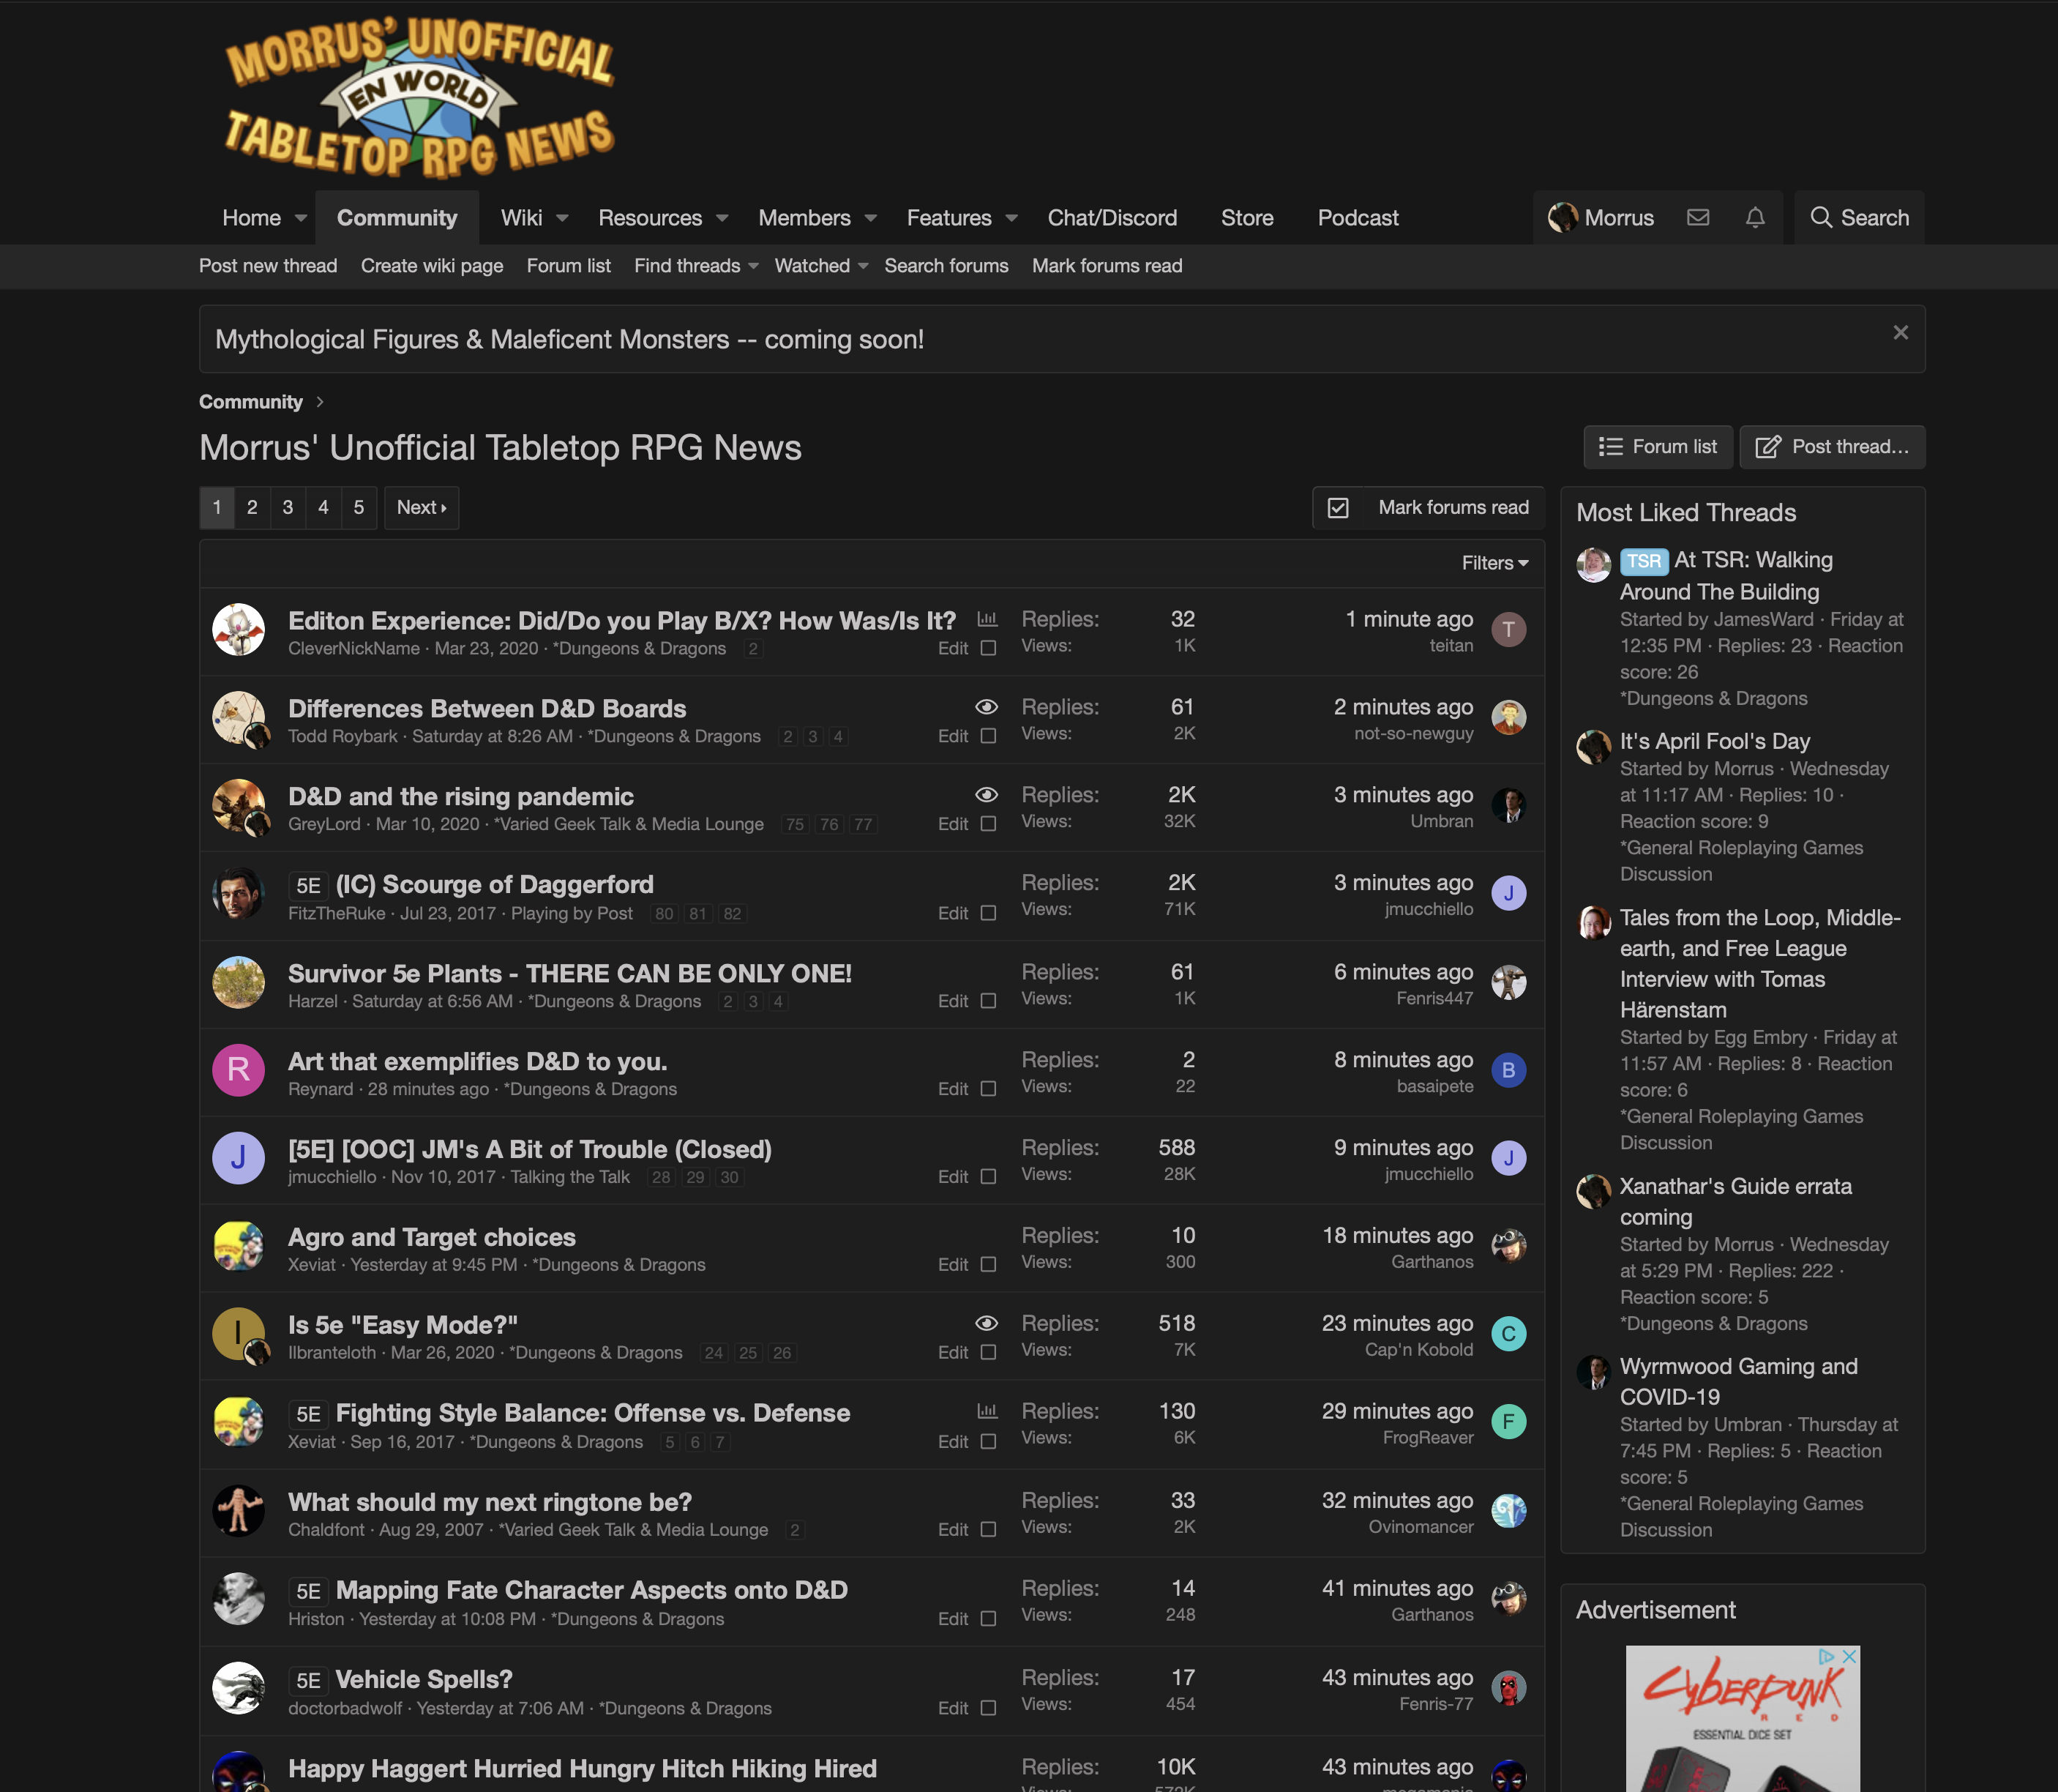Open Harzel's avatar on Survivor 5e Plants
Screen dimensions: 2058x1792
point(238,983)
